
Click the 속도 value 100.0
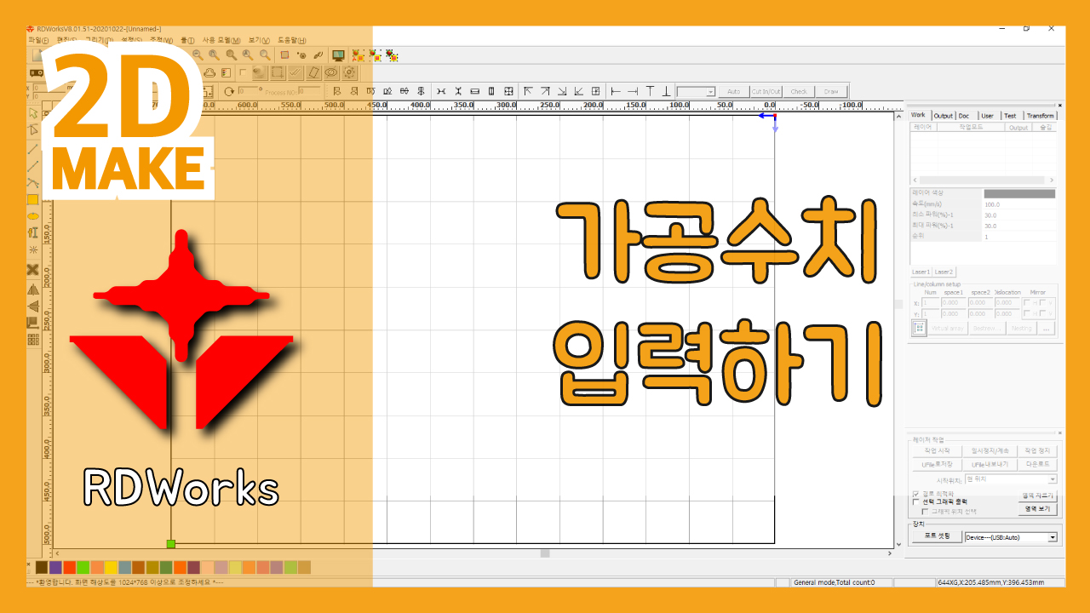tap(992, 204)
